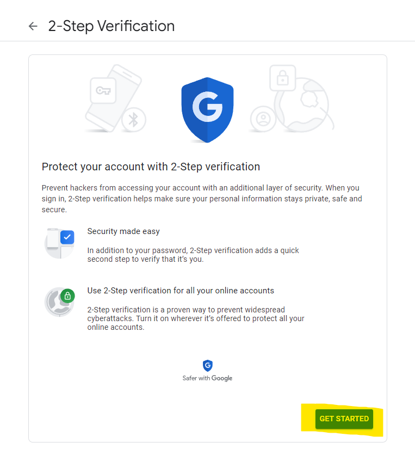
Task: Click the key icon on the phone illustration
Action: point(103,91)
